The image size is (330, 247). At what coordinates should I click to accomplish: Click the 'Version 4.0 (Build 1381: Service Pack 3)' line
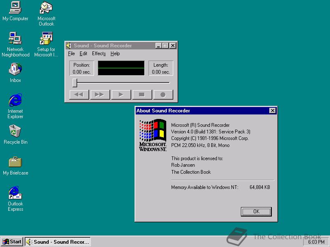(x=211, y=132)
